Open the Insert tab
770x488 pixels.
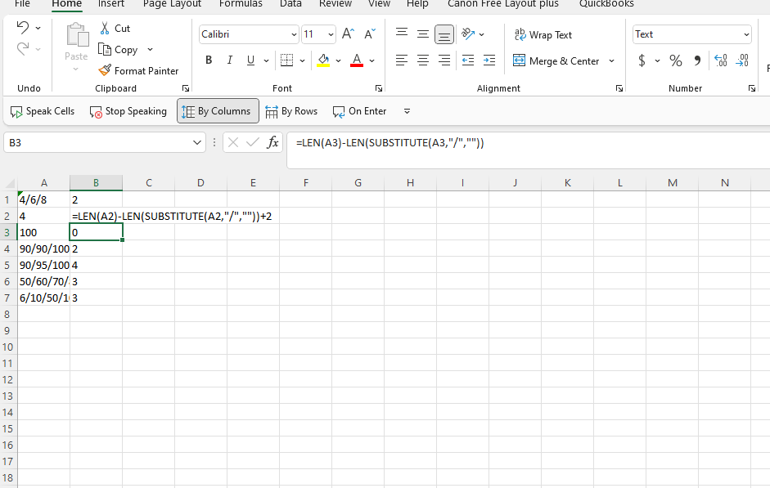click(111, 4)
